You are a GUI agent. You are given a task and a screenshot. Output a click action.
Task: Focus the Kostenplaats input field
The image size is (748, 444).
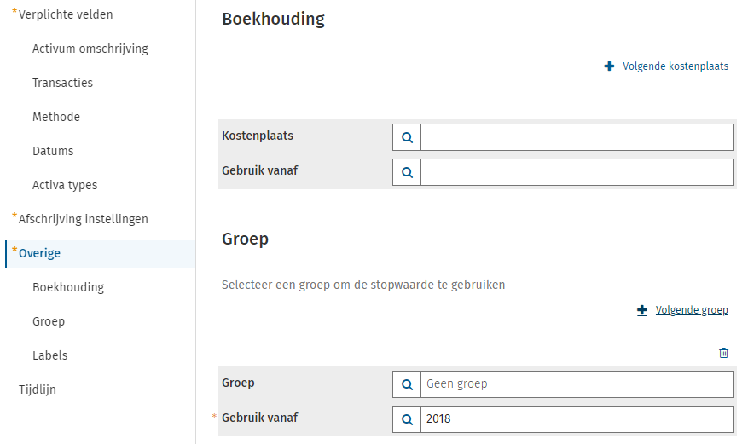click(577, 137)
